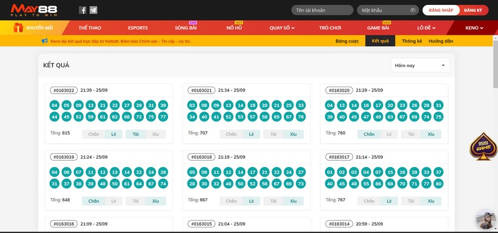Click the Đăng Nhập button
Screen dimensions: 498x233
(x=441, y=10)
